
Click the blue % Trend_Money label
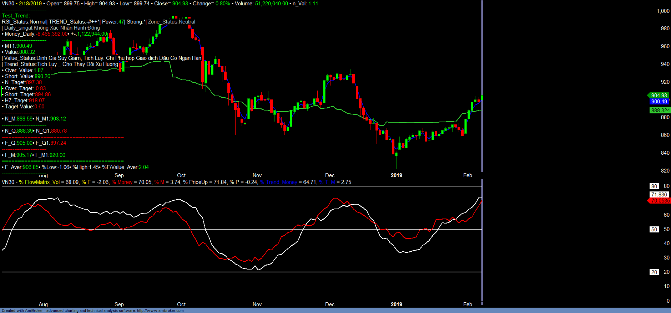pos(278,182)
